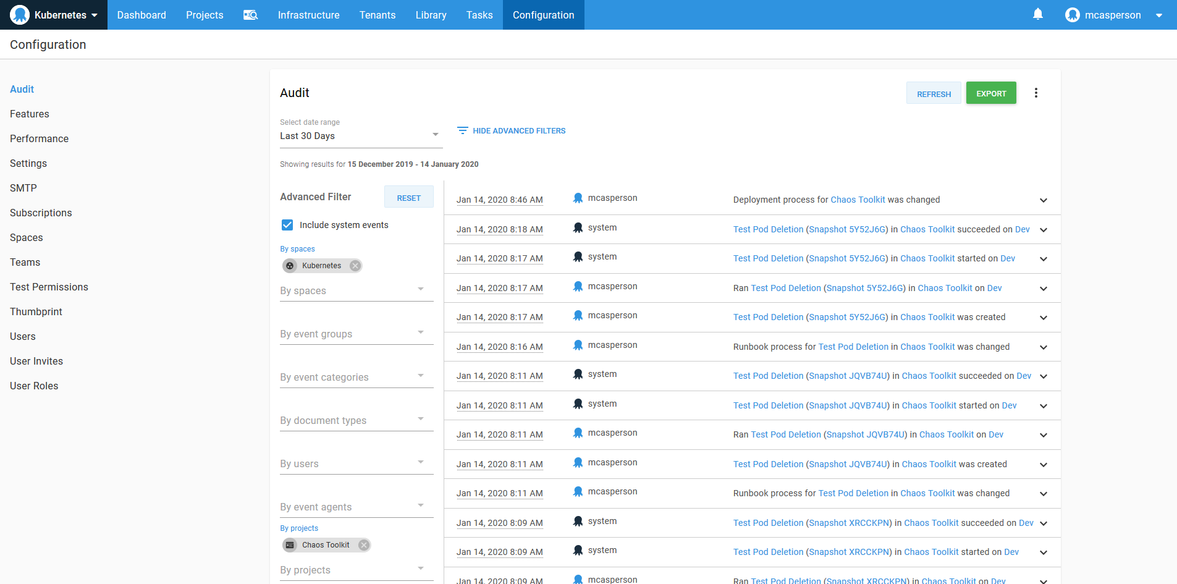This screenshot has height=584, width=1177.
Task: Open the Last 30 Days date range selector
Action: tap(361, 135)
